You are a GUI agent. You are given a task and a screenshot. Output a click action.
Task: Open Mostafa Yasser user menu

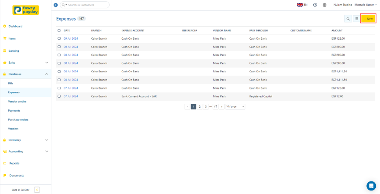point(366,5)
